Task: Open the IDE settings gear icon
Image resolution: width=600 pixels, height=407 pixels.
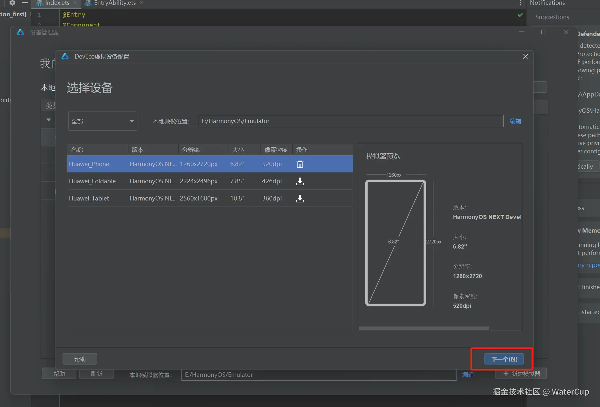Action: [x=12, y=3]
